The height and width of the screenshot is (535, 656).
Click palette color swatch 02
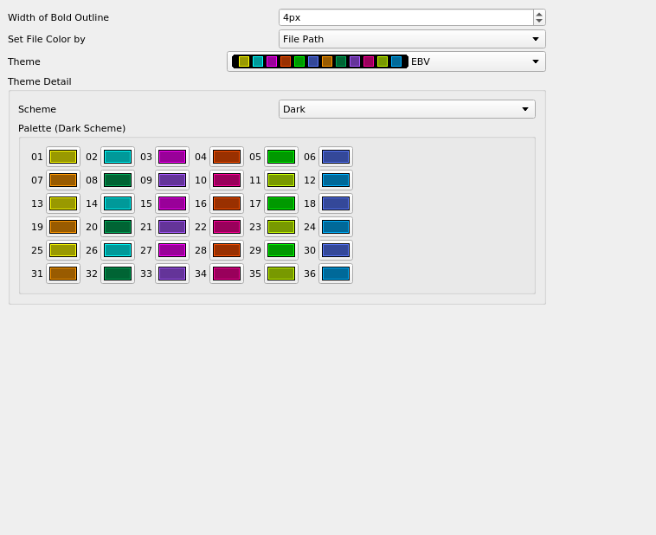[x=118, y=157]
